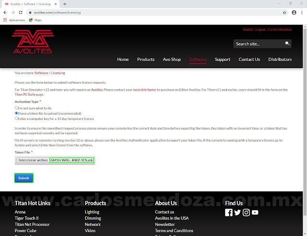Viewport: 307px width, 236px height.
Task: Select "I'm not sure what to do" option
Action: [x=16, y=108]
